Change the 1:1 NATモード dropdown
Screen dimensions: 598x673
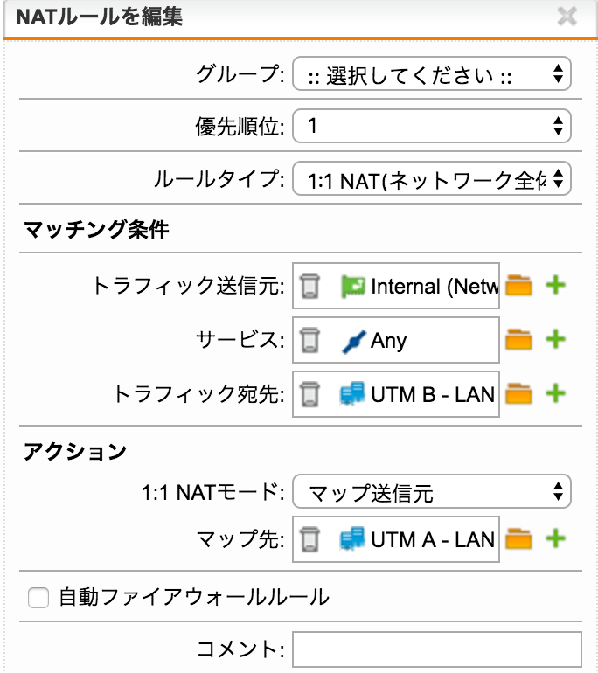431,491
